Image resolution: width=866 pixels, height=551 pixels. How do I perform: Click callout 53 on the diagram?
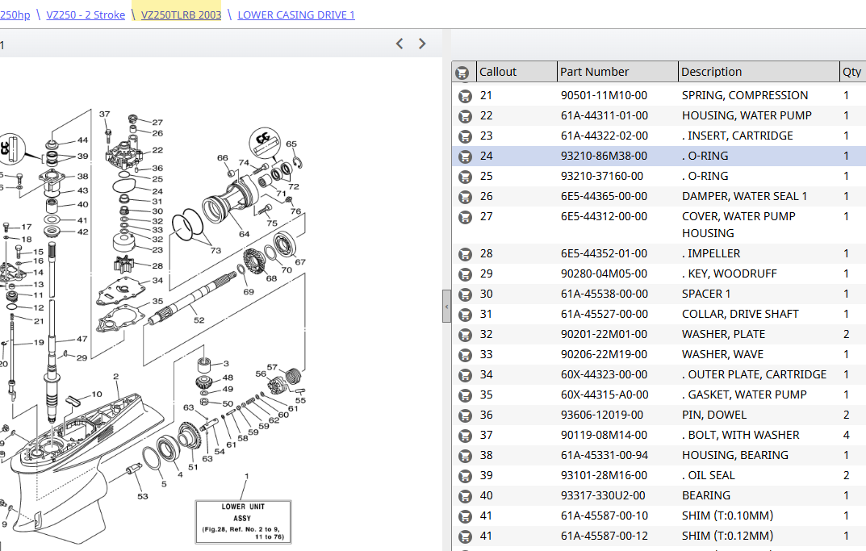(x=143, y=496)
